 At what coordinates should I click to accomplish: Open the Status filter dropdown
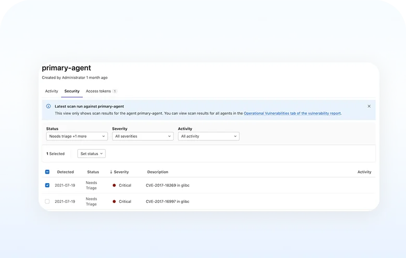click(x=77, y=136)
